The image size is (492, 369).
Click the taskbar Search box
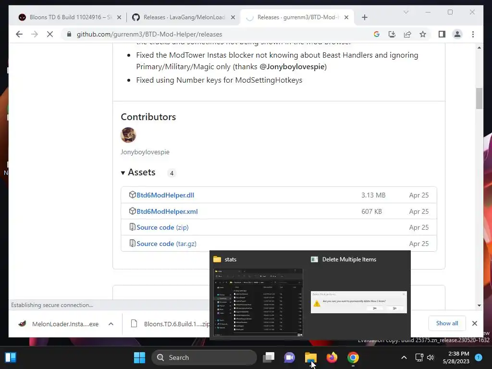(x=204, y=357)
